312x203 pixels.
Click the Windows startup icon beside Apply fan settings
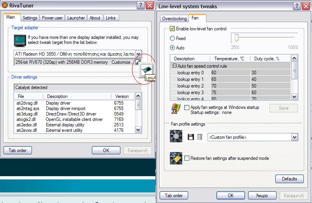176,108
